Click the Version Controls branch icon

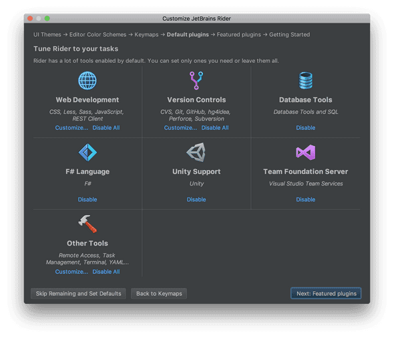pos(196,80)
